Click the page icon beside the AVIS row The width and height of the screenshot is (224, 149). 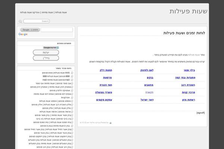[72, 73]
